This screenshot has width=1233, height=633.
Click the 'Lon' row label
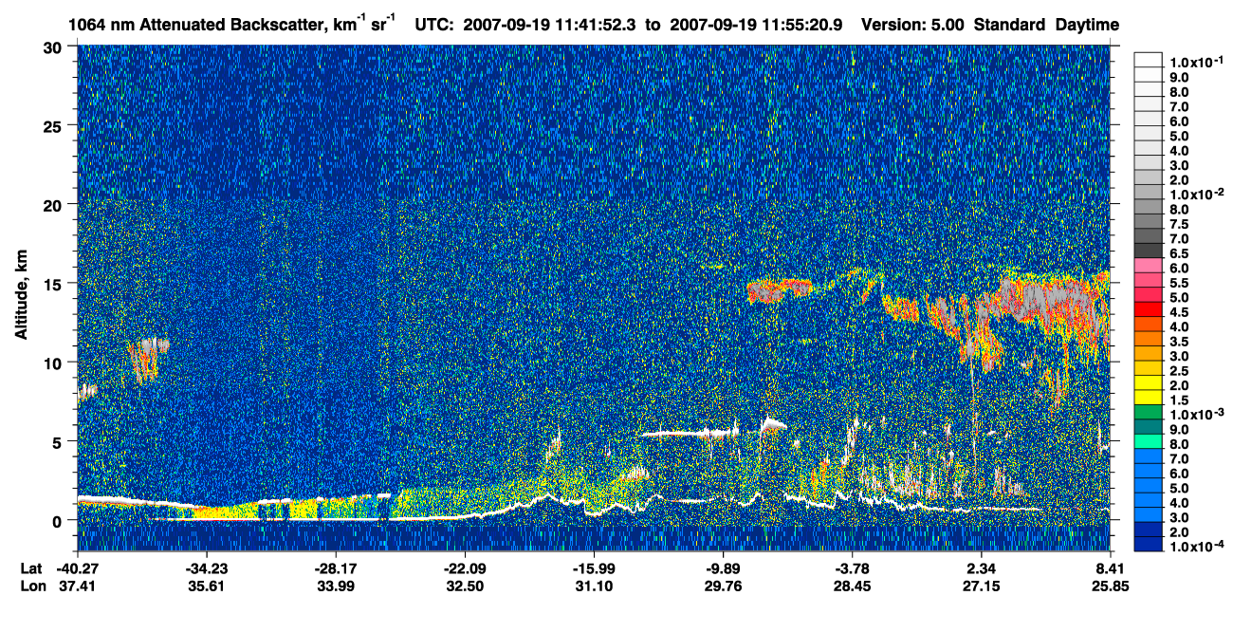click(31, 586)
